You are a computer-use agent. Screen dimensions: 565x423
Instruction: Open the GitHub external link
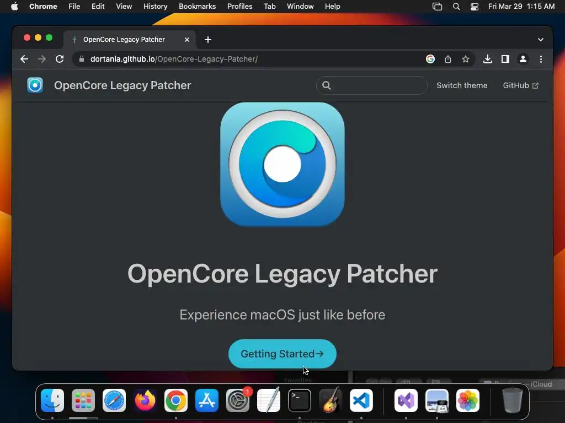coord(521,85)
